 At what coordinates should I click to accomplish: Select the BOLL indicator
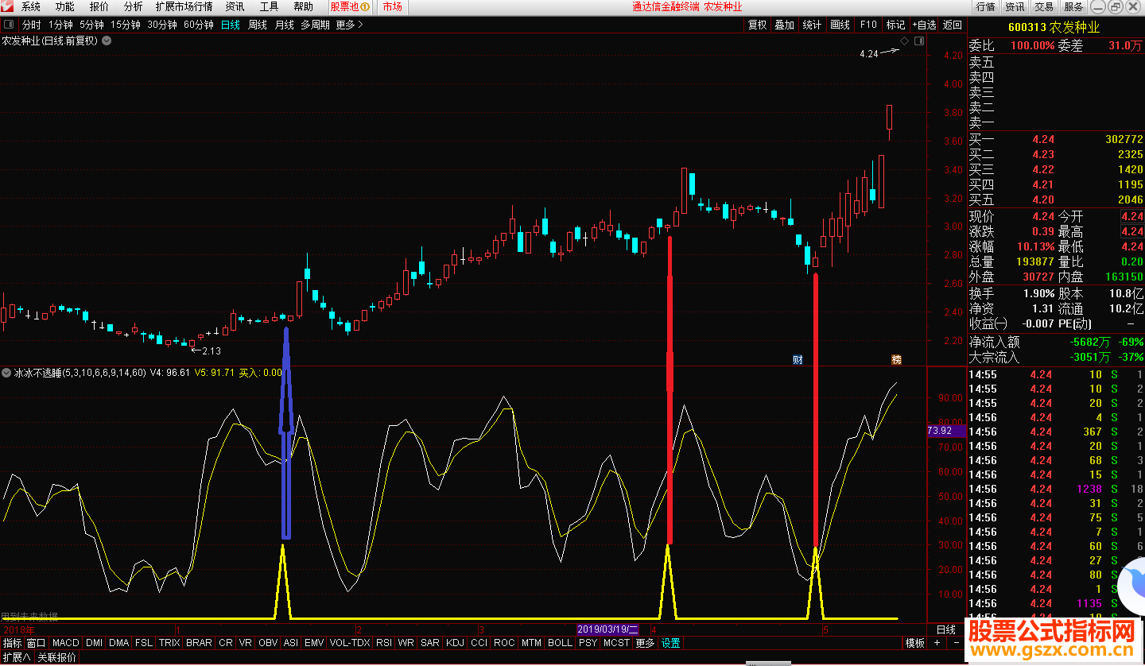coord(560,643)
